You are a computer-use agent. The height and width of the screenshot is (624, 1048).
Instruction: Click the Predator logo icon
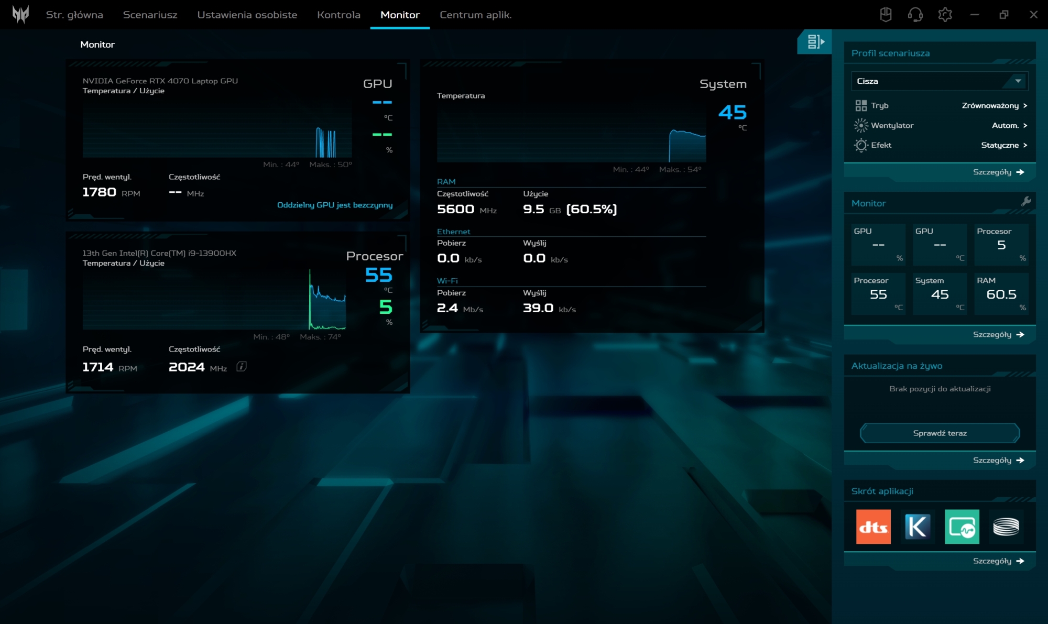coord(20,14)
